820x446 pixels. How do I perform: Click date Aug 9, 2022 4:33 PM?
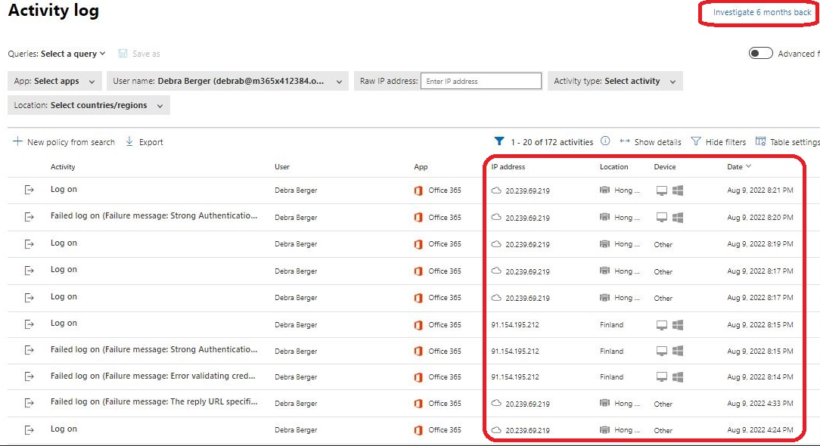click(759, 404)
